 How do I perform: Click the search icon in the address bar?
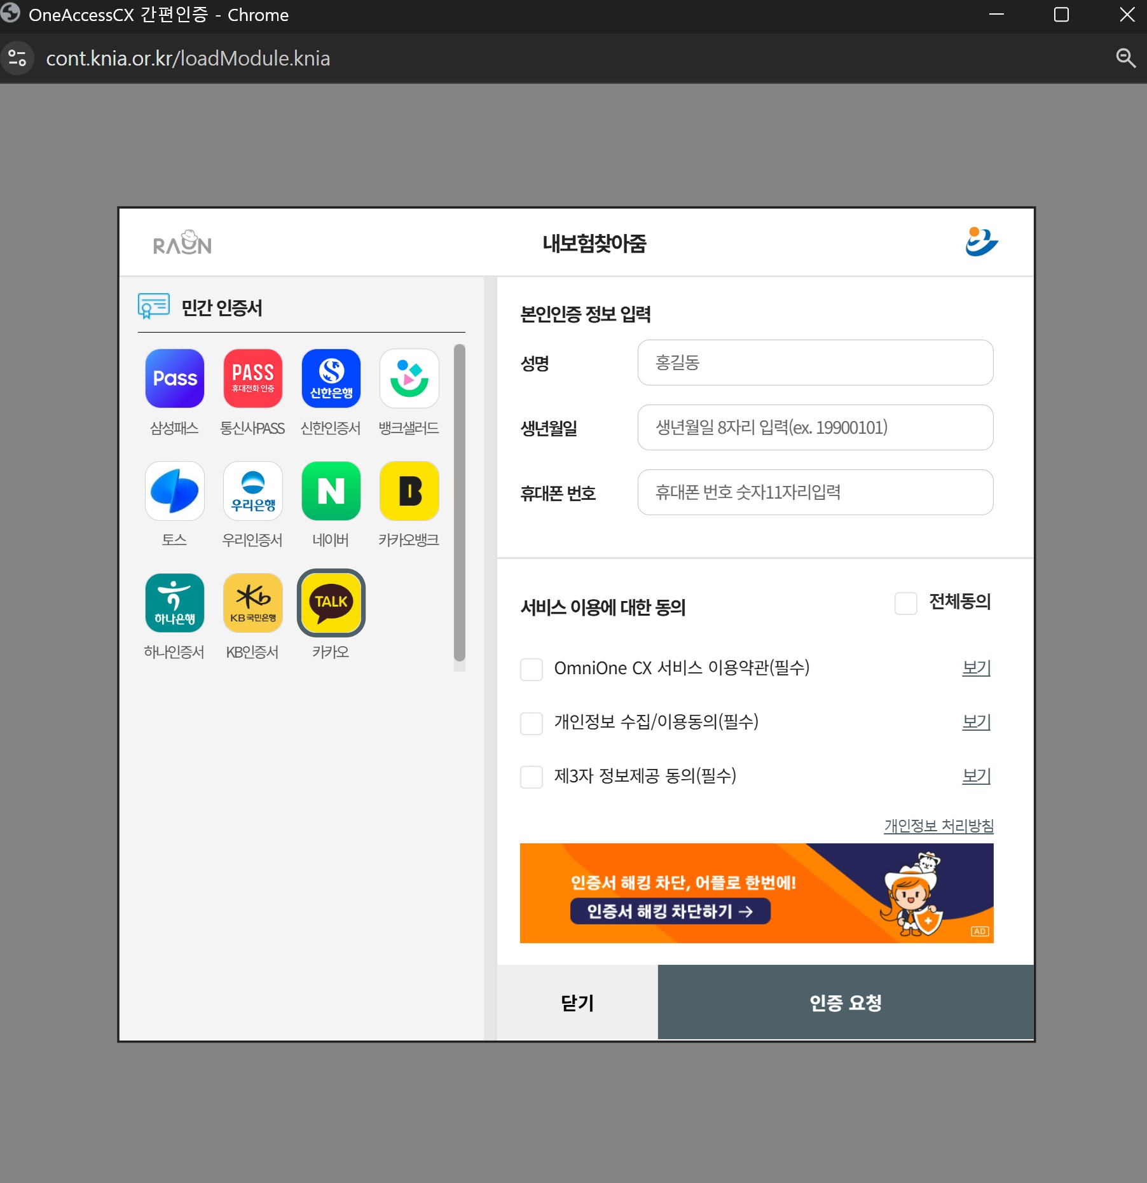[x=1125, y=58]
